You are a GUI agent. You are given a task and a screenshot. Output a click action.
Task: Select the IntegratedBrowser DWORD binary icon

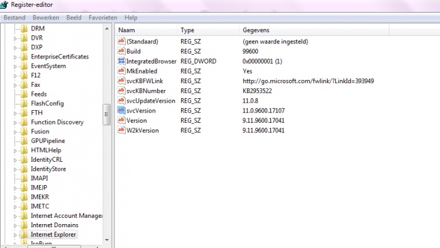click(121, 61)
